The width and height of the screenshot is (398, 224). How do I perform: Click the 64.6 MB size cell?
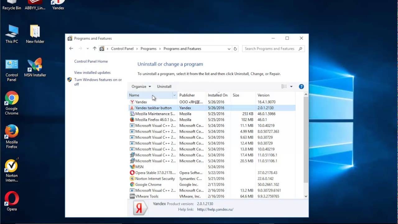pyautogui.click(x=247, y=196)
